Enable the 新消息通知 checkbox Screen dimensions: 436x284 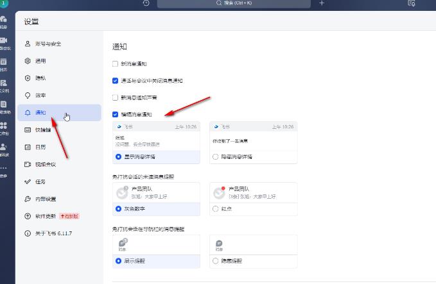115,64
